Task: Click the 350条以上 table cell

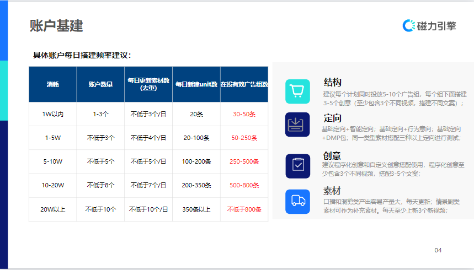Action: click(196, 209)
